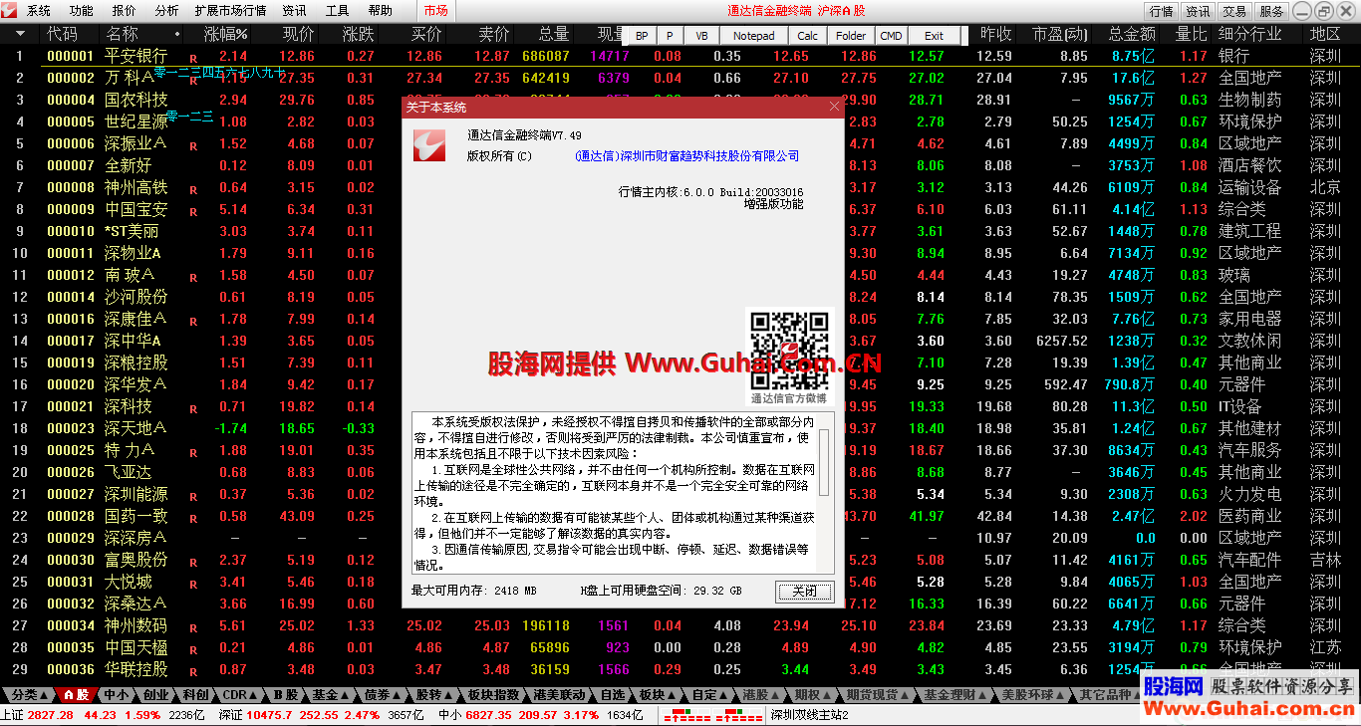Click the dot marker beside 名称 header

pyautogui.click(x=177, y=34)
